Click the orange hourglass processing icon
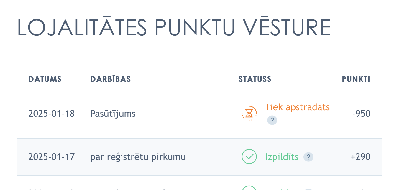Screen dimensions: 394x190 coord(249,114)
